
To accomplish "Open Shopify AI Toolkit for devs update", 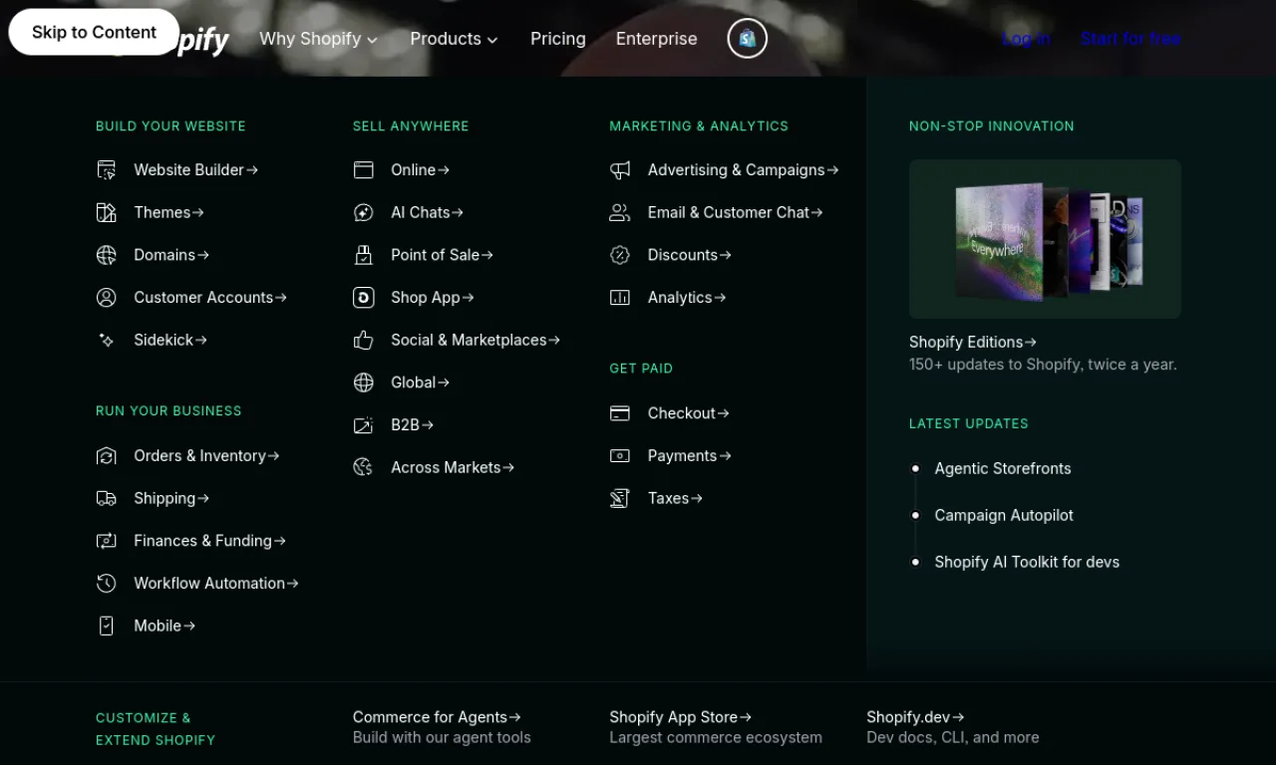I will click(1027, 562).
